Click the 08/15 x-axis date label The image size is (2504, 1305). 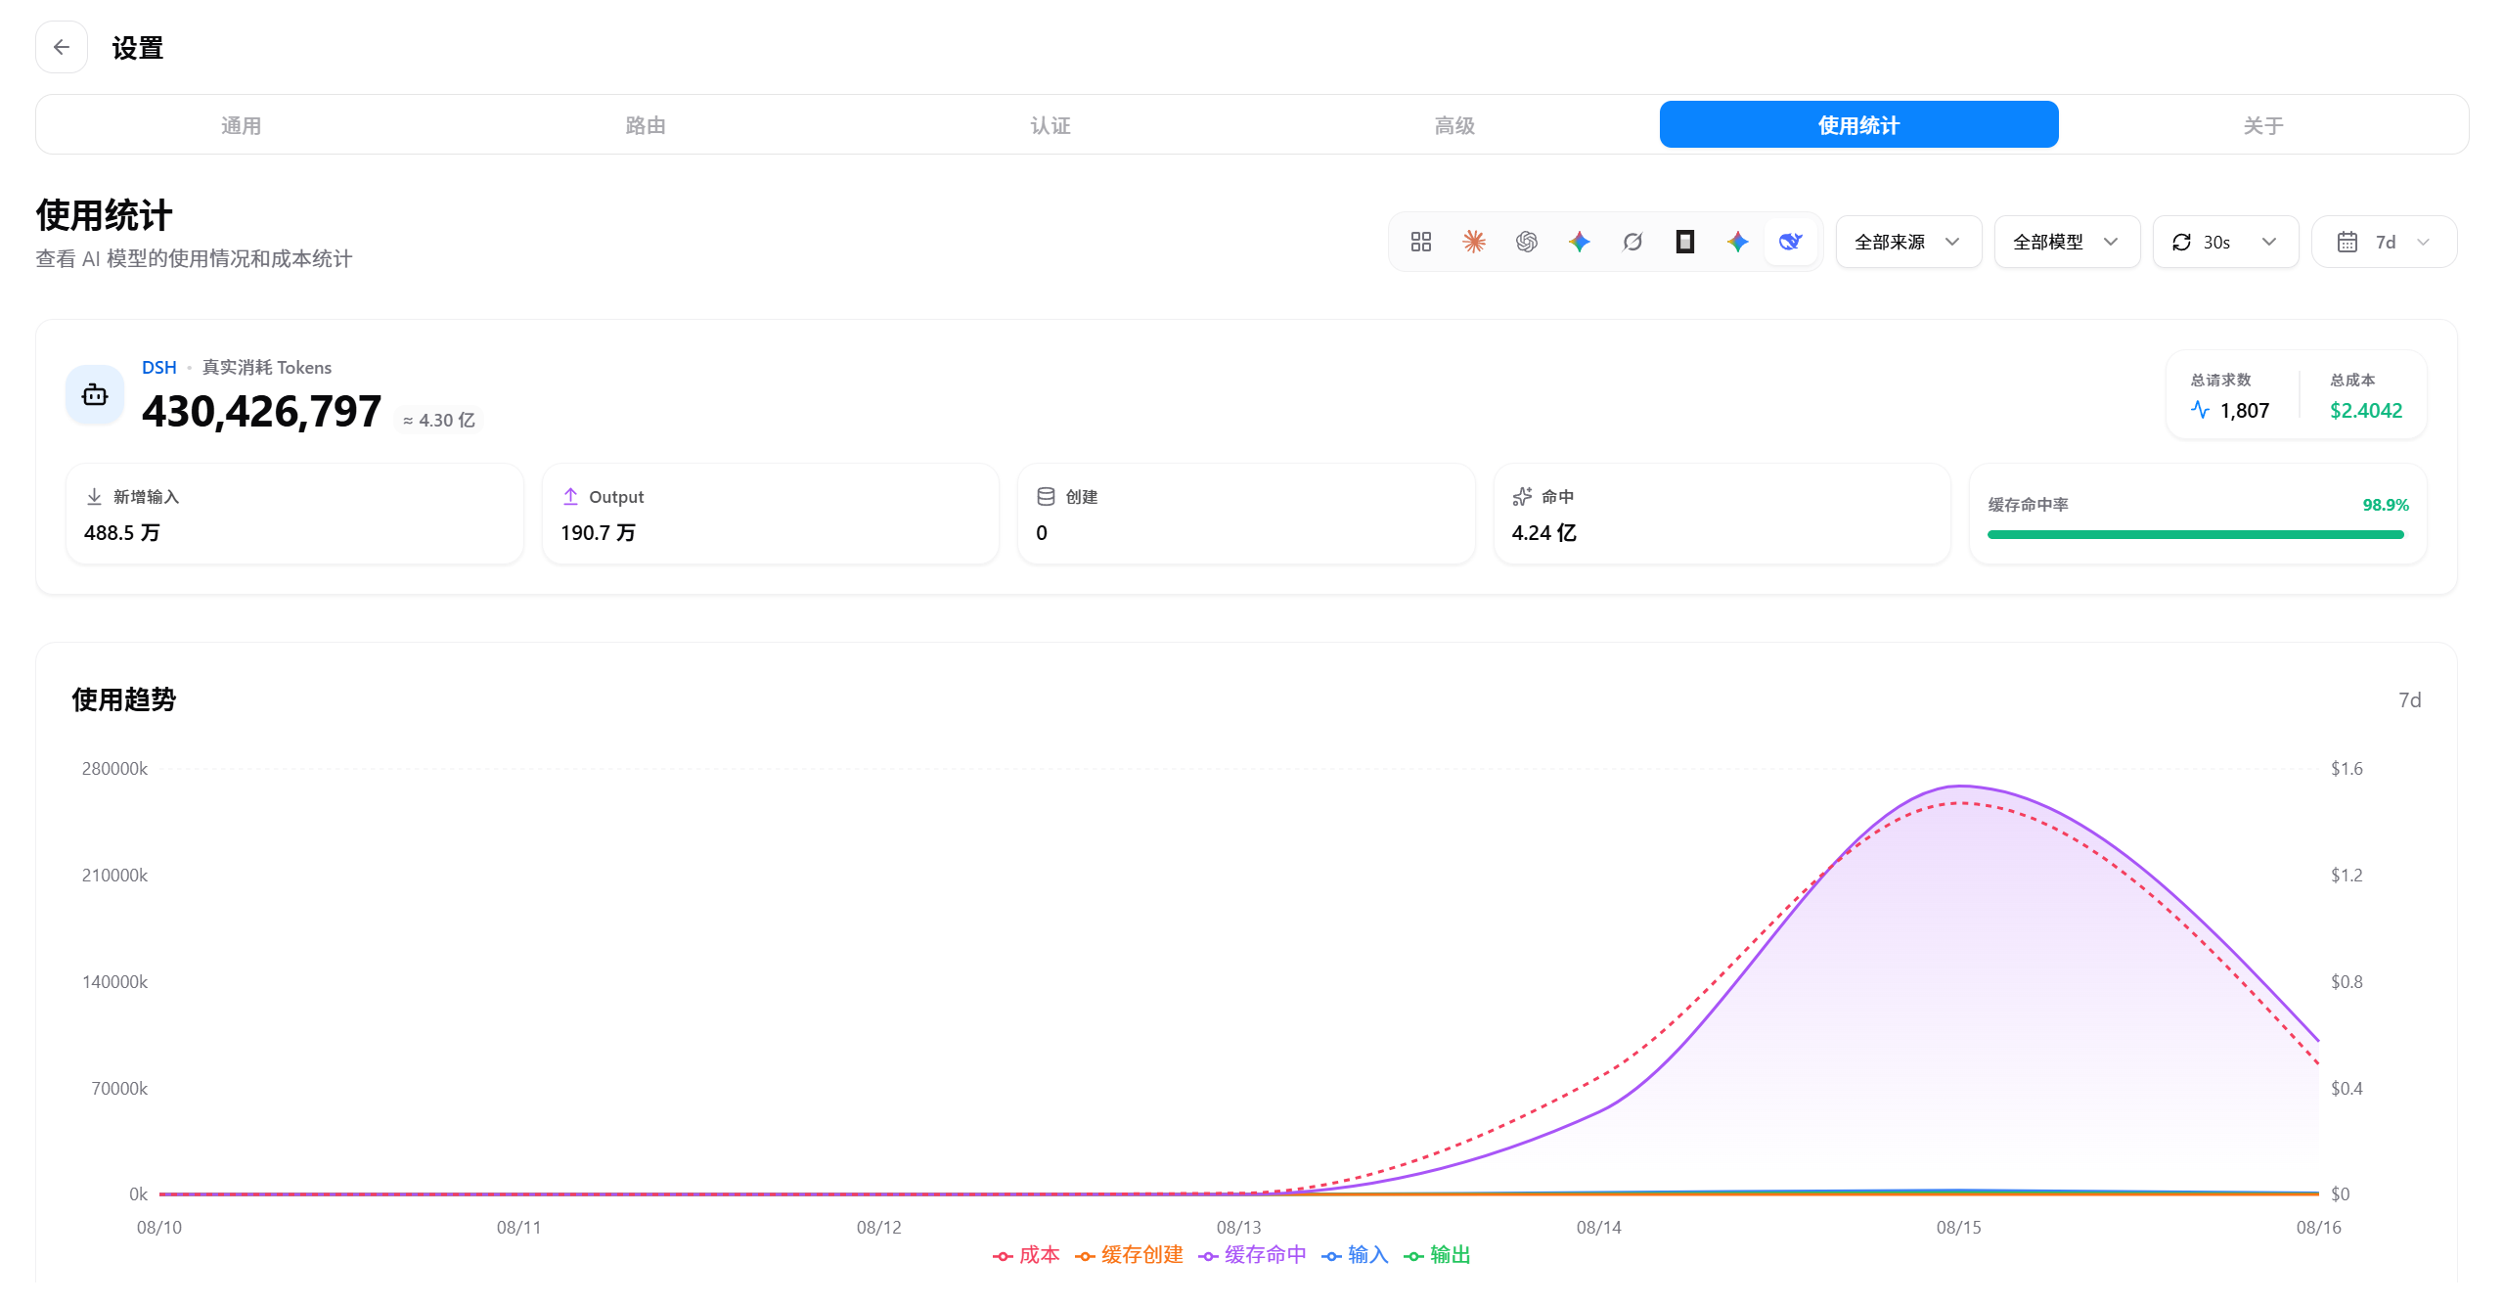click(1959, 1228)
